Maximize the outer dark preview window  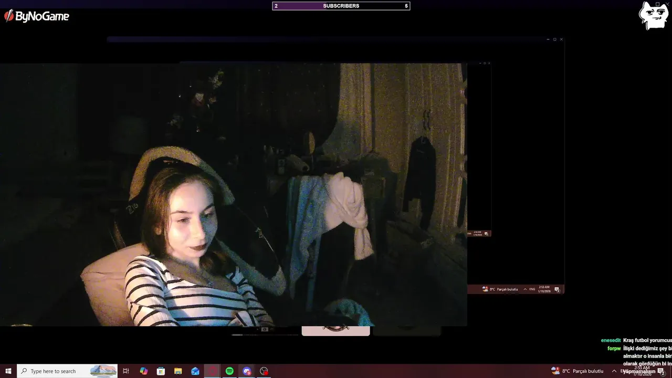pyautogui.click(x=554, y=39)
